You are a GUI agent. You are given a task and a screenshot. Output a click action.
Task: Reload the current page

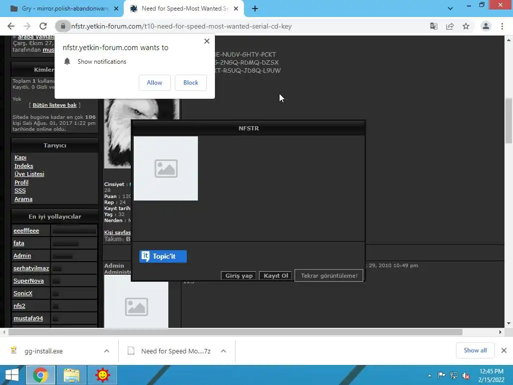[x=43, y=26]
